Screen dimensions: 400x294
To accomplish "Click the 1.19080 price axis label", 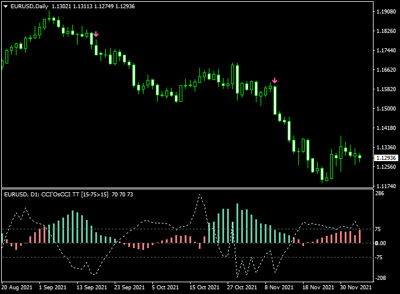I will [386, 12].
